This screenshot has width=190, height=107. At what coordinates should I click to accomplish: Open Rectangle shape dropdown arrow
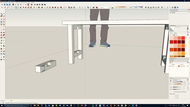18,7
